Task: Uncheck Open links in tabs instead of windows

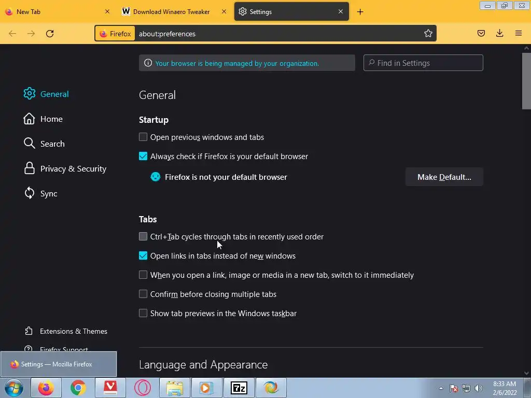Action: point(143,255)
